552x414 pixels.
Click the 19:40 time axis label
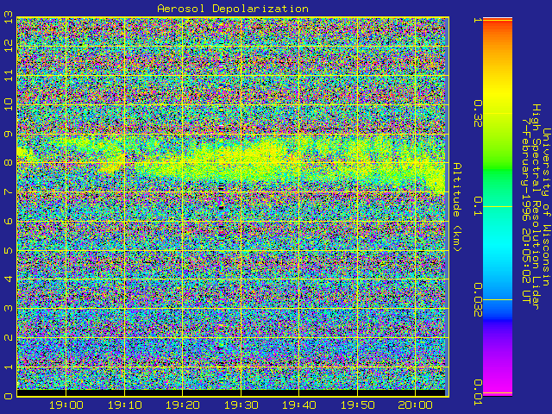point(299,405)
